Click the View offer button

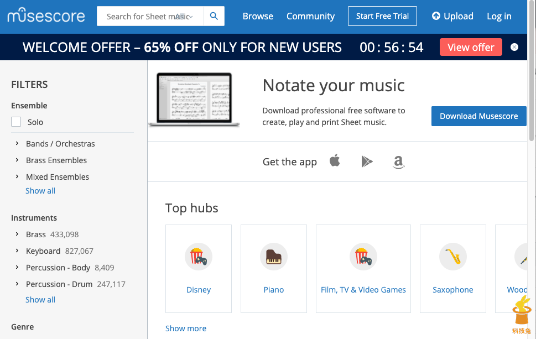click(x=471, y=47)
